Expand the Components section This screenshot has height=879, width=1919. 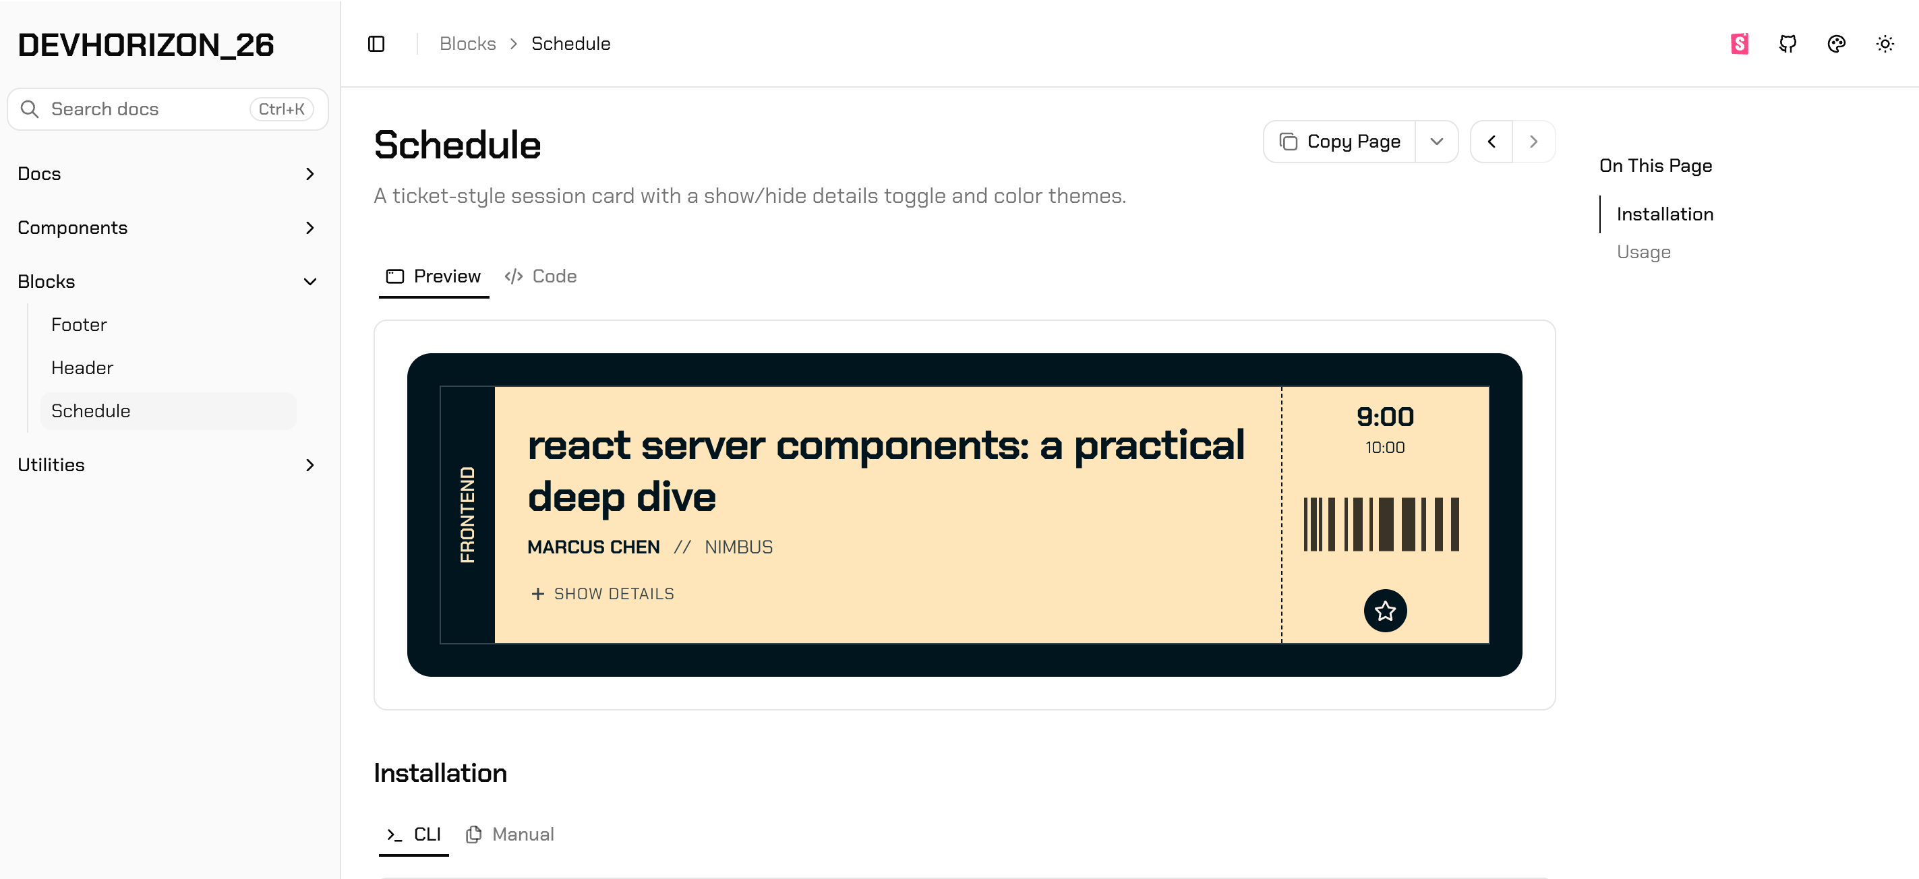[x=168, y=228]
